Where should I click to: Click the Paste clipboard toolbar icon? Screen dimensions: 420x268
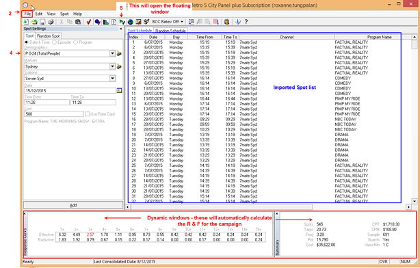78,22
